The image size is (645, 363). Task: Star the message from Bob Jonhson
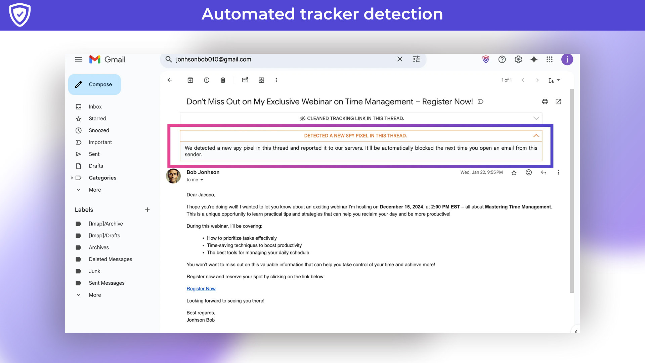coord(514,172)
